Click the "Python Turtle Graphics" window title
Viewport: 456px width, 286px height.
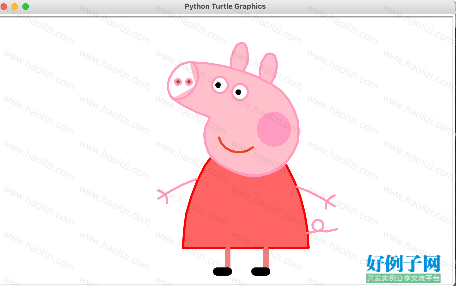(225, 6)
